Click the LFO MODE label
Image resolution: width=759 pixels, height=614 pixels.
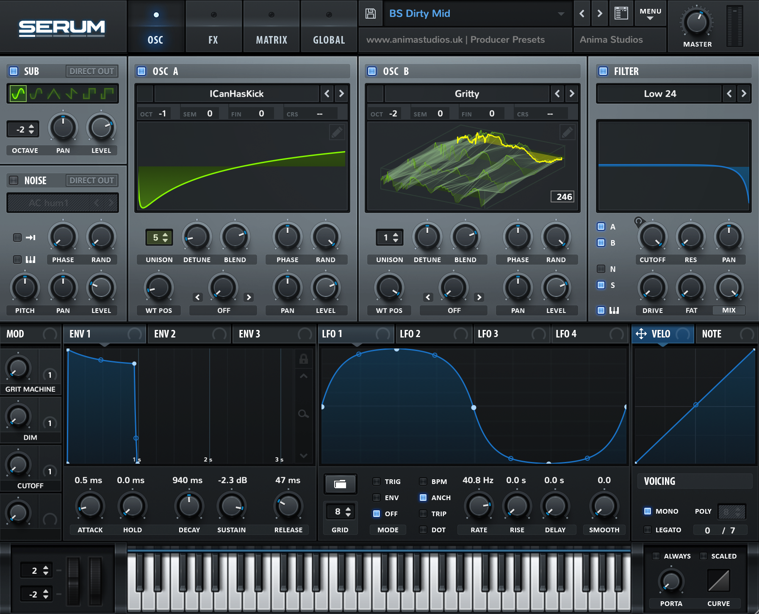click(x=388, y=530)
